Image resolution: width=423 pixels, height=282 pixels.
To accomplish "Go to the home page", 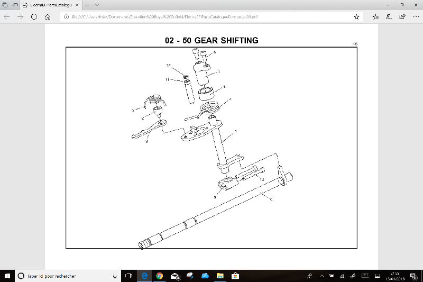I will click(x=48, y=17).
